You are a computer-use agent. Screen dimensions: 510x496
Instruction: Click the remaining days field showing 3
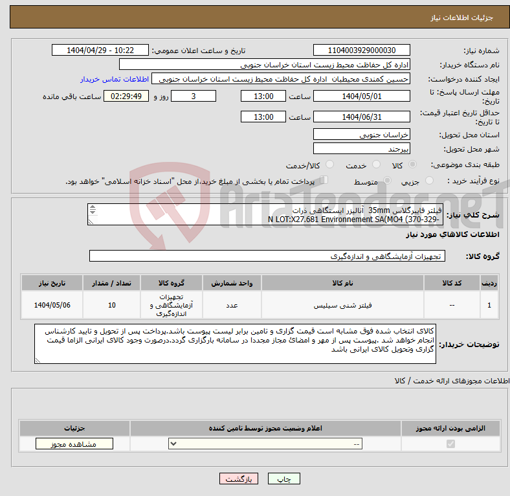coord(194,96)
